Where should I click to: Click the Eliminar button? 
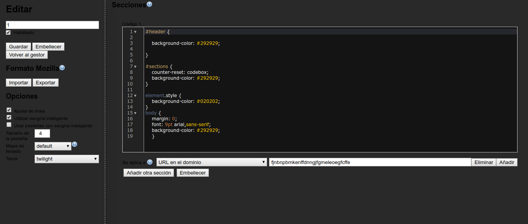pos(483,162)
